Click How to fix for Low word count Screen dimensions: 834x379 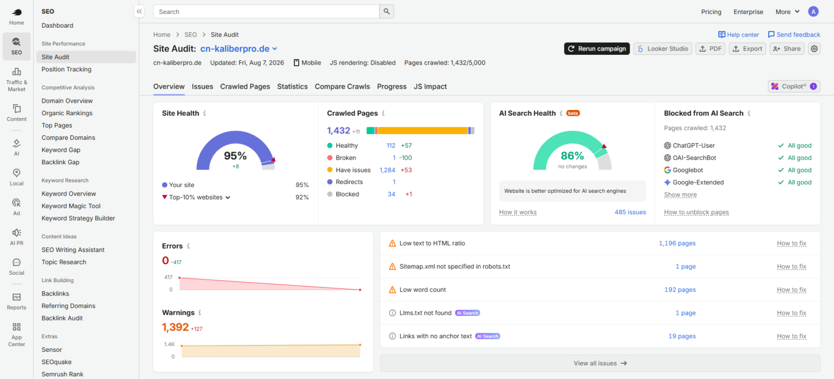point(791,290)
